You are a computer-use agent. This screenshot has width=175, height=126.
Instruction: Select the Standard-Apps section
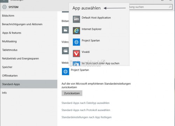[29, 84]
